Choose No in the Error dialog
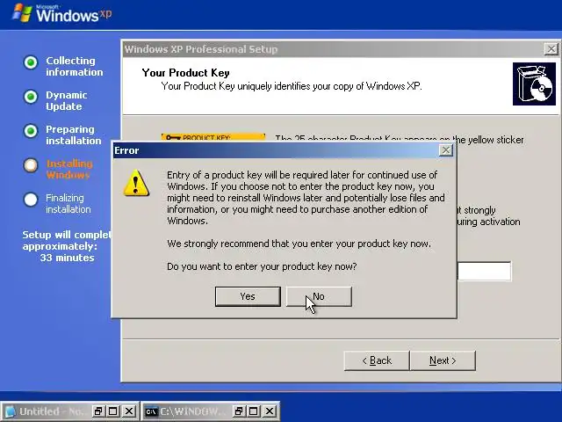 [319, 296]
